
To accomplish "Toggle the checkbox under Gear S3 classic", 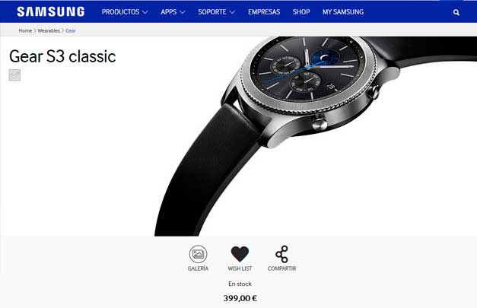I will coord(14,75).
